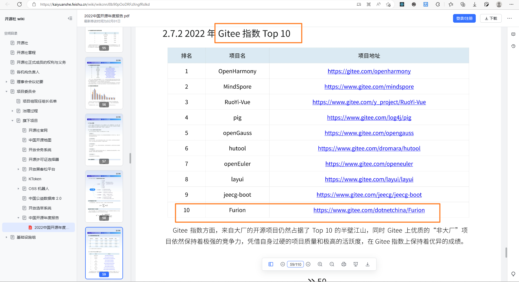519x282 pixels.
Task: Open the gitee.com/openharmony link
Action: [x=369, y=71]
